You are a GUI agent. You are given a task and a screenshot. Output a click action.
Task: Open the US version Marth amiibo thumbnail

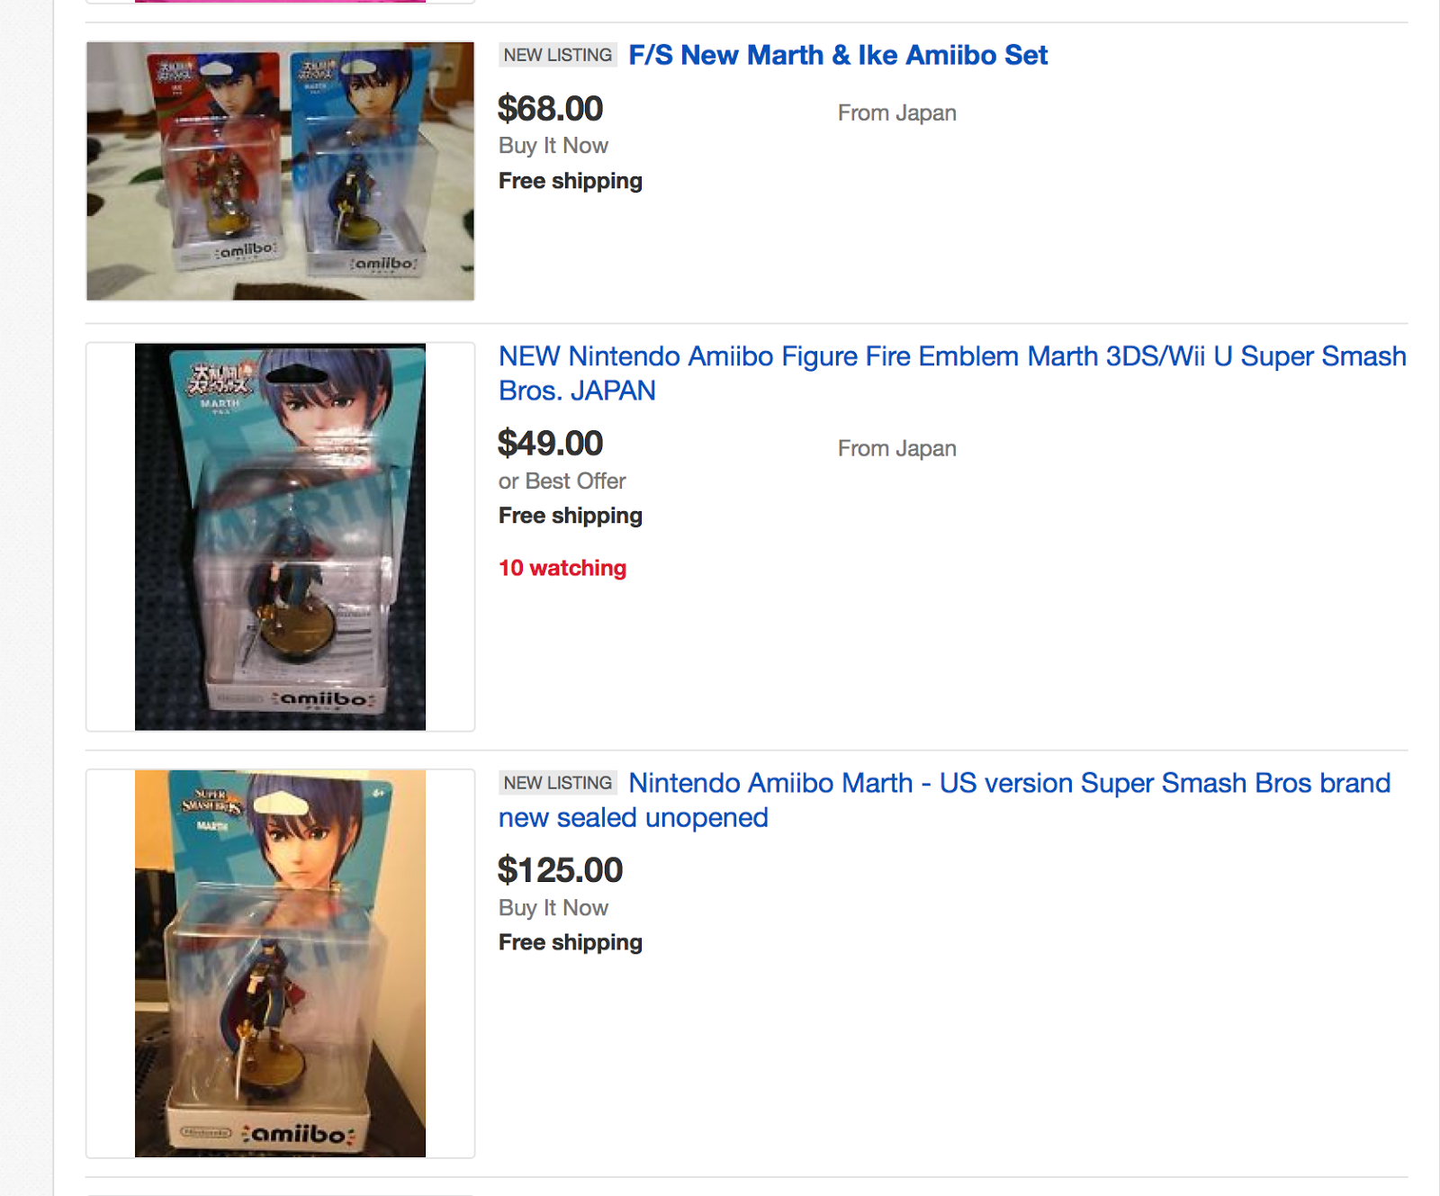(280, 963)
